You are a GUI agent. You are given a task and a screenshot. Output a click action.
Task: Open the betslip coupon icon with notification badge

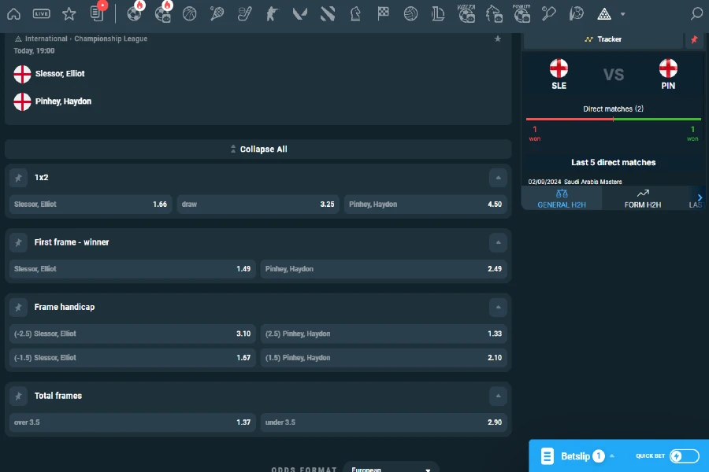96,13
